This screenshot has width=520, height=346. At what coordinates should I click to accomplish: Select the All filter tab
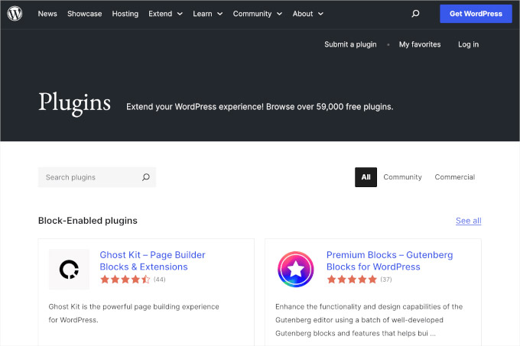366,177
